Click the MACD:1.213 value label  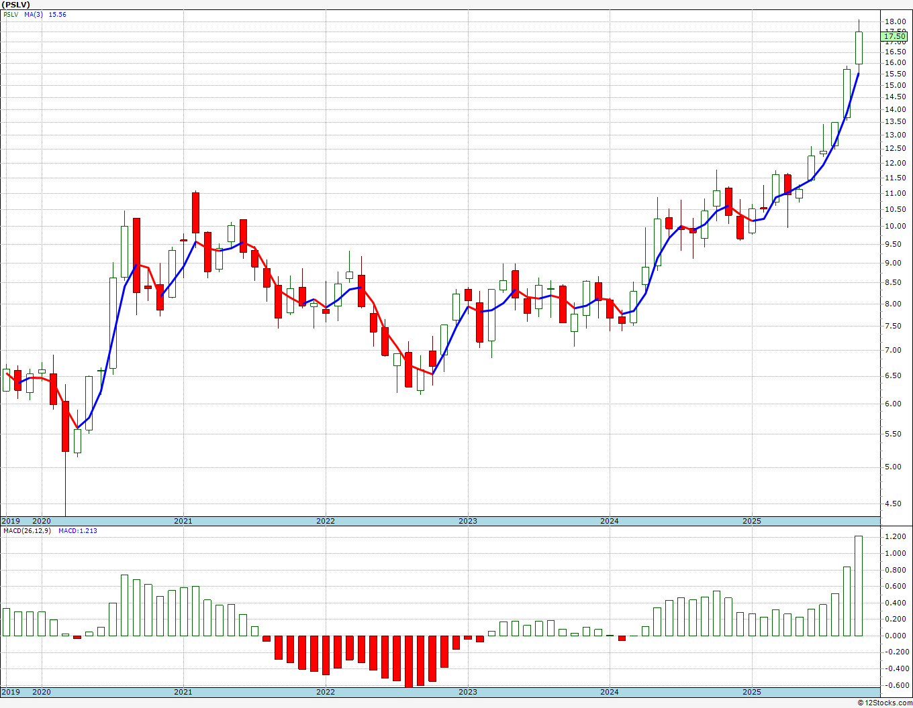(x=78, y=530)
